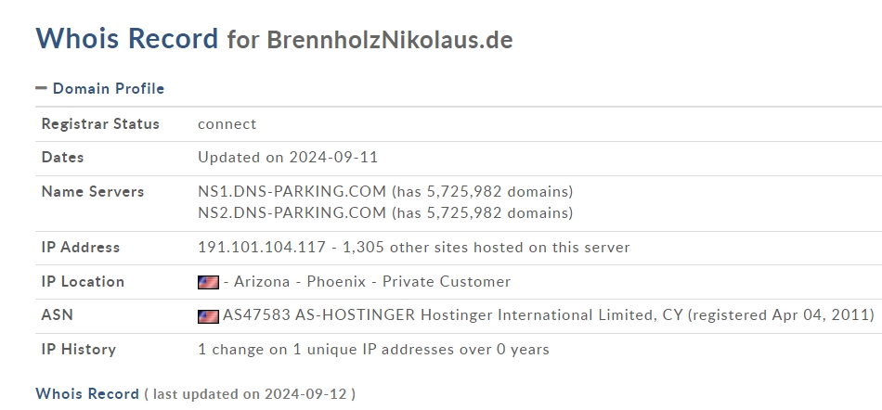The image size is (882, 410).
Task: Click the IP History row label
Action: click(79, 350)
